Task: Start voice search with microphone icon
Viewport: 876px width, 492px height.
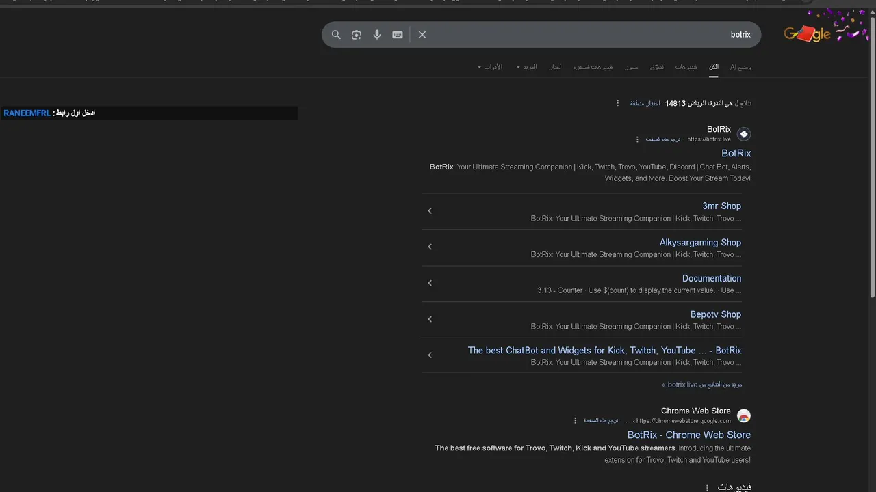Action: coord(377,35)
